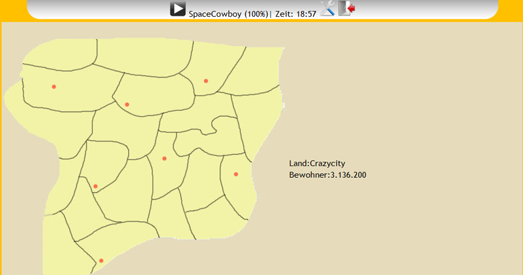The image size is (523, 275).
Task: Select the westernmost red city dot on map
Action: coord(54,87)
